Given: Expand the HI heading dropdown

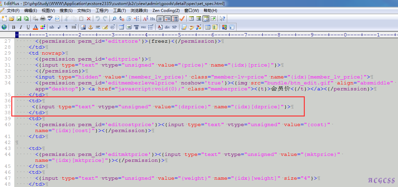Looking at the screenshot, I should (x=74, y=27).
